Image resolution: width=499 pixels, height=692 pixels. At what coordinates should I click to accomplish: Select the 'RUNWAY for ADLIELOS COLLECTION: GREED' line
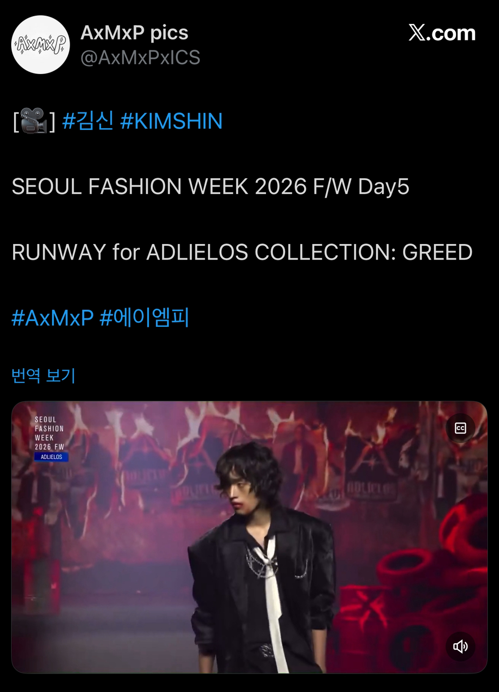[242, 252]
